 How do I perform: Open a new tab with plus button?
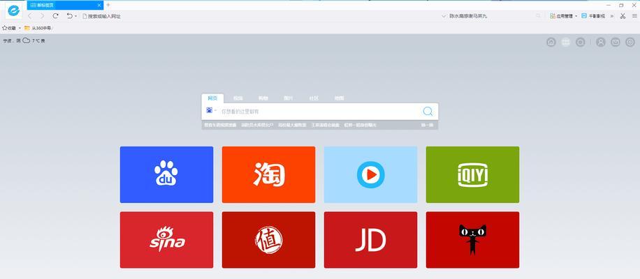click(x=108, y=5)
